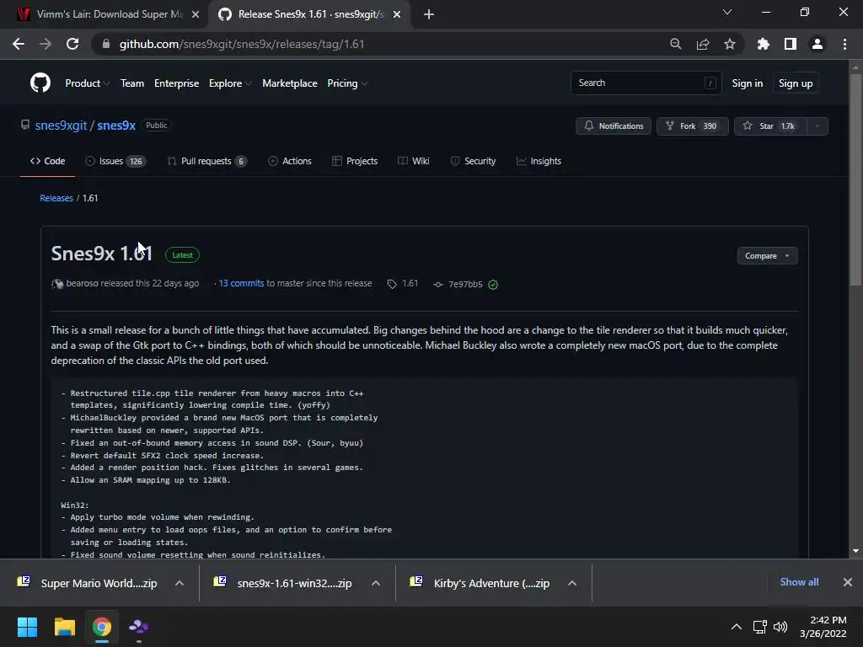This screenshot has height=647, width=863.
Task: Expand the Pricing menu
Action: coord(347,83)
